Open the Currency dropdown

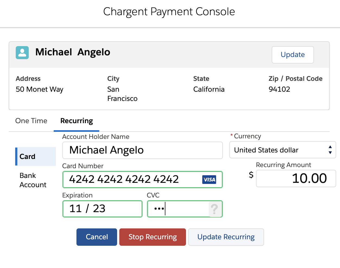pyautogui.click(x=279, y=150)
